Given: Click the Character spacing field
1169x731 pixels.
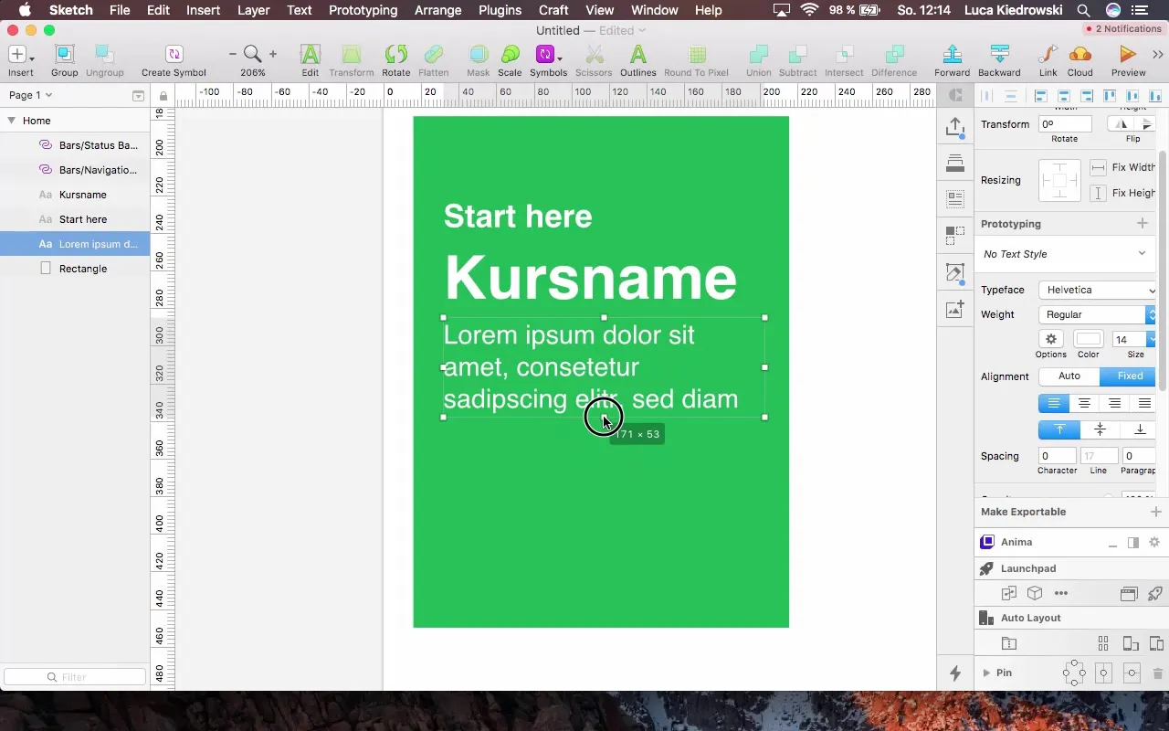Looking at the screenshot, I should 1057,456.
